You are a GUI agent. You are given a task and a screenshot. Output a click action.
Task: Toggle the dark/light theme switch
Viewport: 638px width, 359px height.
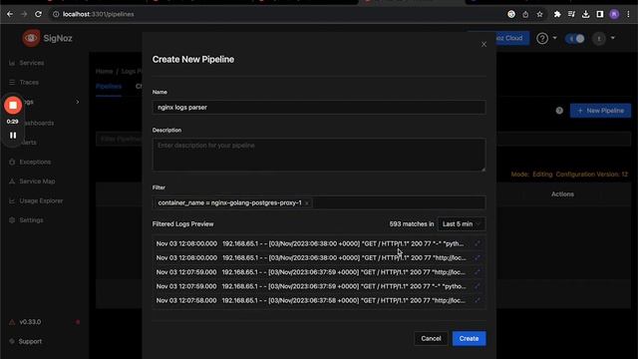(575, 39)
